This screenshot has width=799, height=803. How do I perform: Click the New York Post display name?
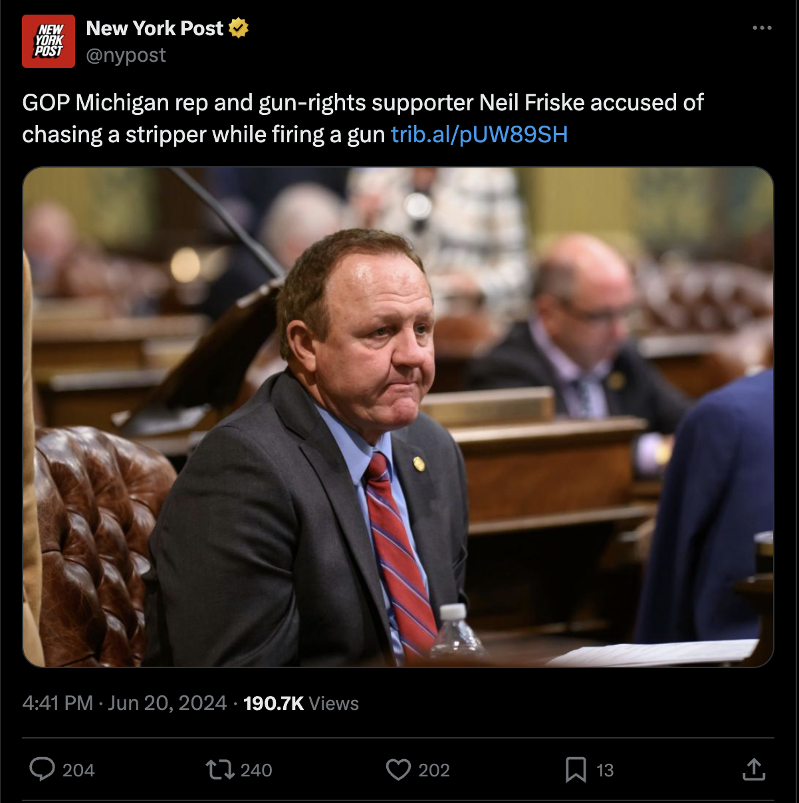click(155, 29)
